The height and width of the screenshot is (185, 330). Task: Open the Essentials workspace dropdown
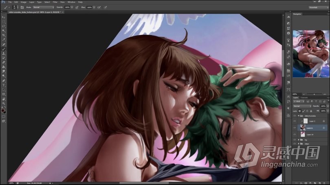point(319,7)
